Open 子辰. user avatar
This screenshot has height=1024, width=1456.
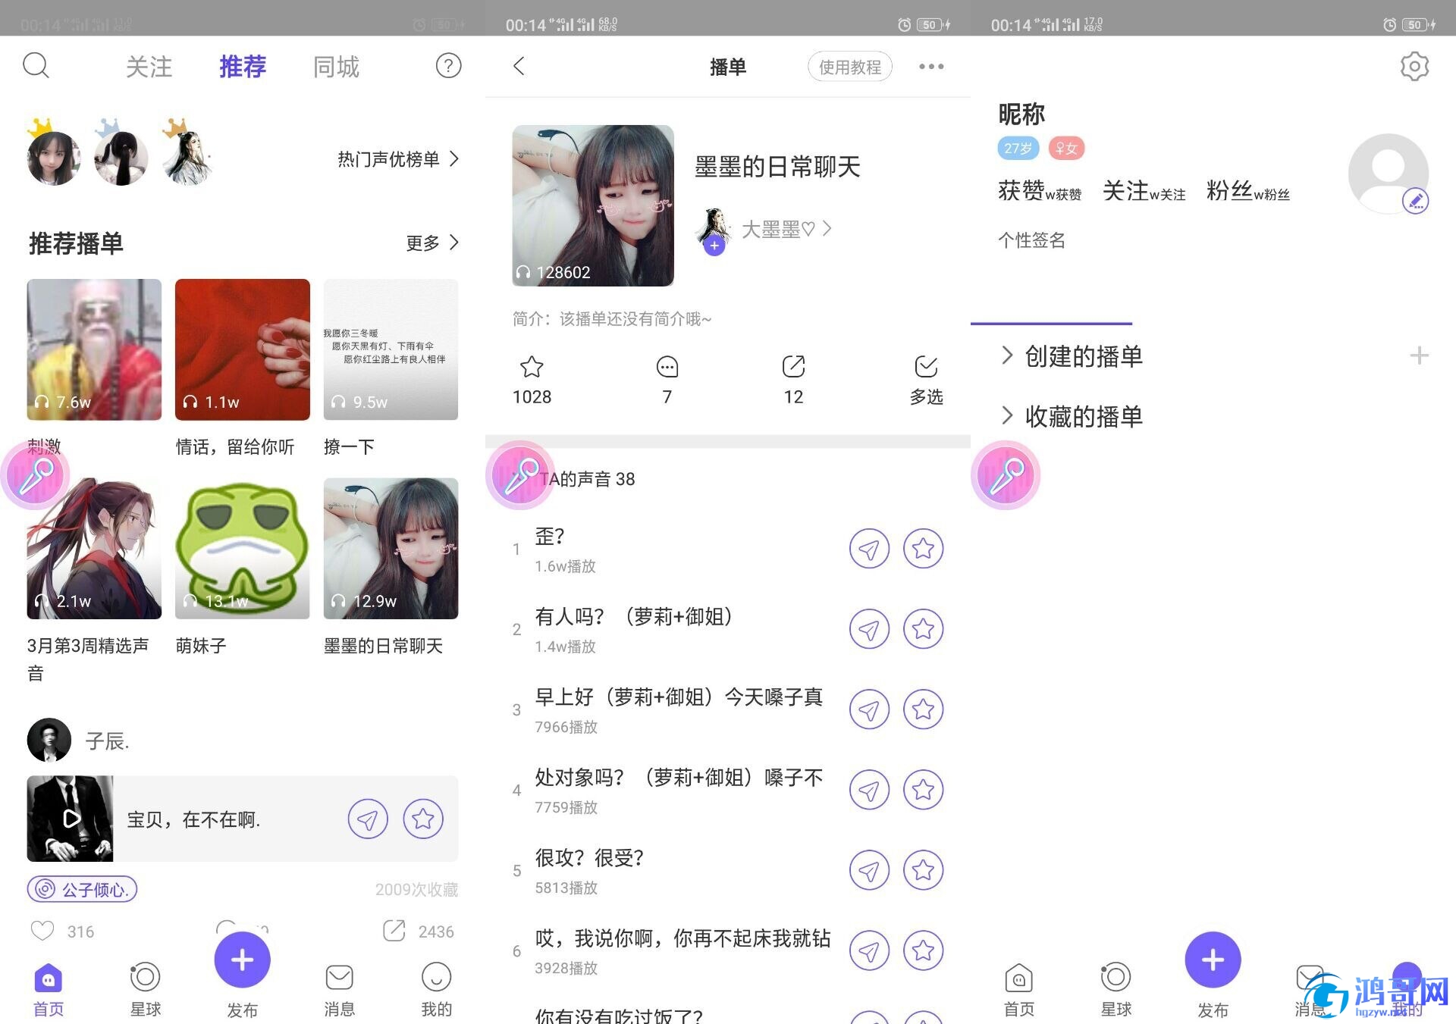coord(49,740)
